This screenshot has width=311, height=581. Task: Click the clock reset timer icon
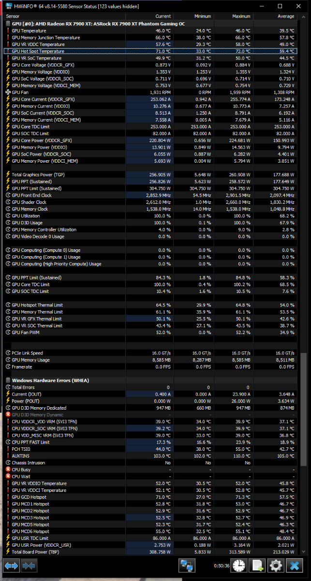pyautogui.click(x=239, y=565)
